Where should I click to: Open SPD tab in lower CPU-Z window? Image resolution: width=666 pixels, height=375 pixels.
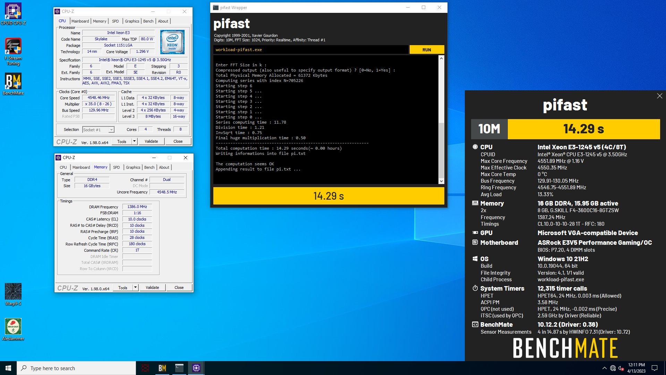[117, 167]
